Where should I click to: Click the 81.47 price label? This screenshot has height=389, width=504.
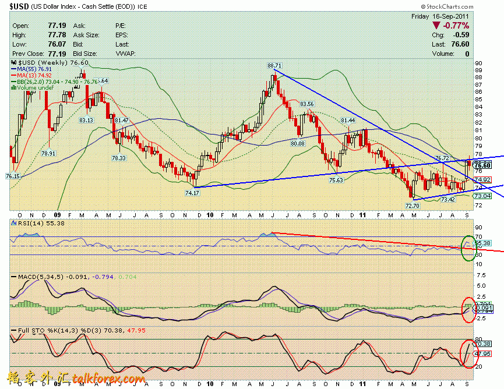[x=122, y=120]
